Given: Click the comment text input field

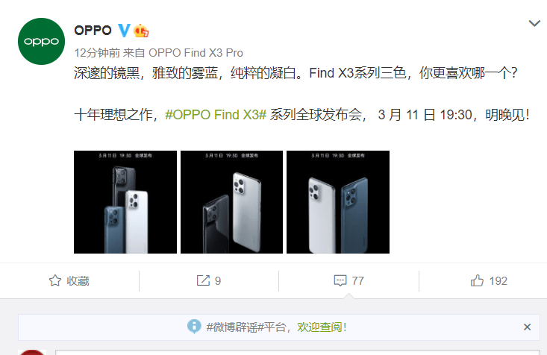Looking at the screenshot, I should 297,352.
